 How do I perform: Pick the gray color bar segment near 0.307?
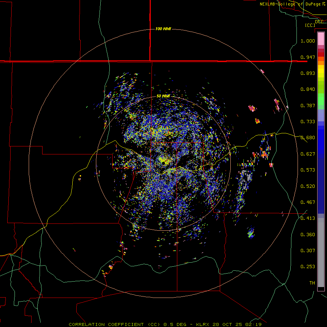tap(321, 253)
